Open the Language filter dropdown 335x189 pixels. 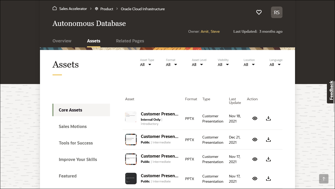pyautogui.click(x=275, y=64)
